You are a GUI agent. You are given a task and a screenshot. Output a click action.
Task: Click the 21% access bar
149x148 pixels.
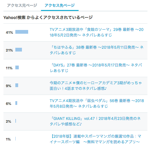pyautogui.click(x=18, y=50)
